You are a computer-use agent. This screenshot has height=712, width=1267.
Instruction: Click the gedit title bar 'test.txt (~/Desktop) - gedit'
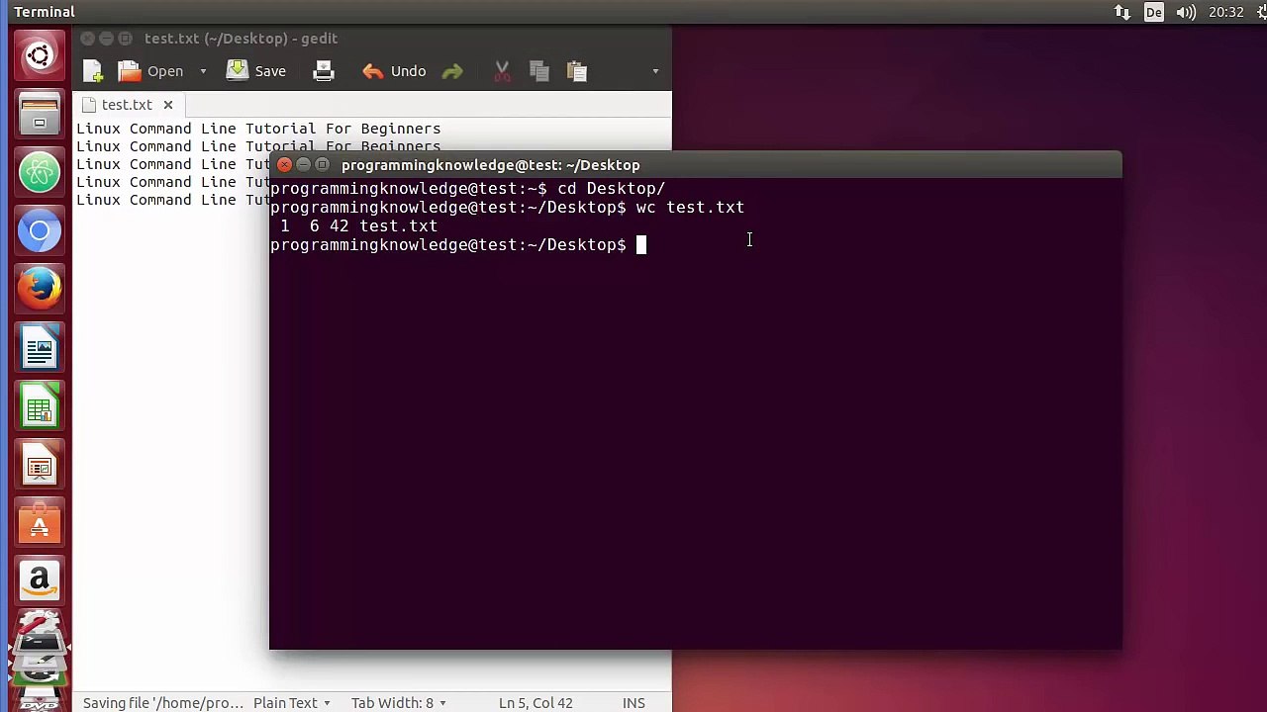tap(242, 39)
